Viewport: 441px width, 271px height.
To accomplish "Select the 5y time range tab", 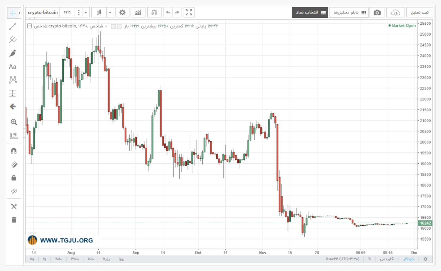I will 32,259.
